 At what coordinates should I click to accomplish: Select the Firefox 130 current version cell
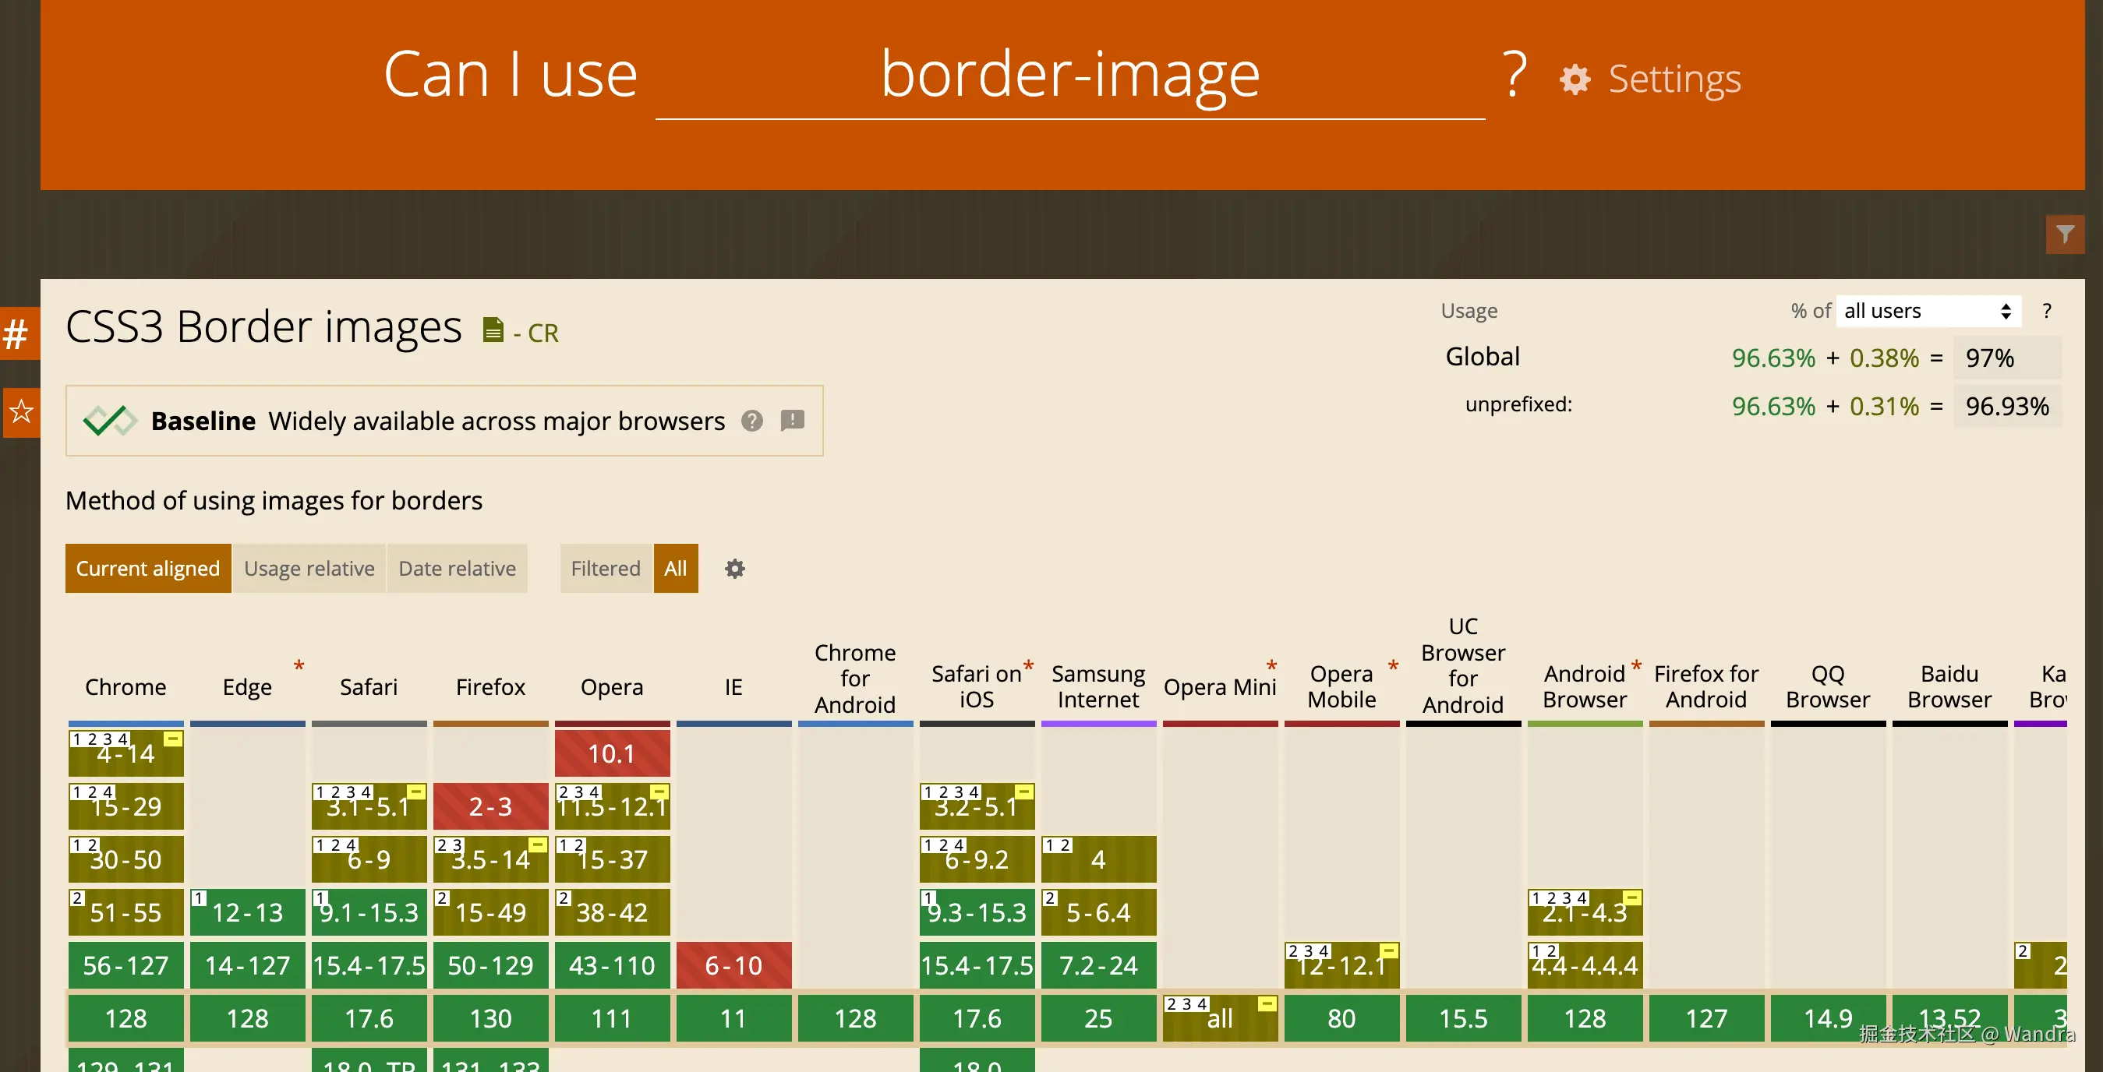pos(490,1018)
